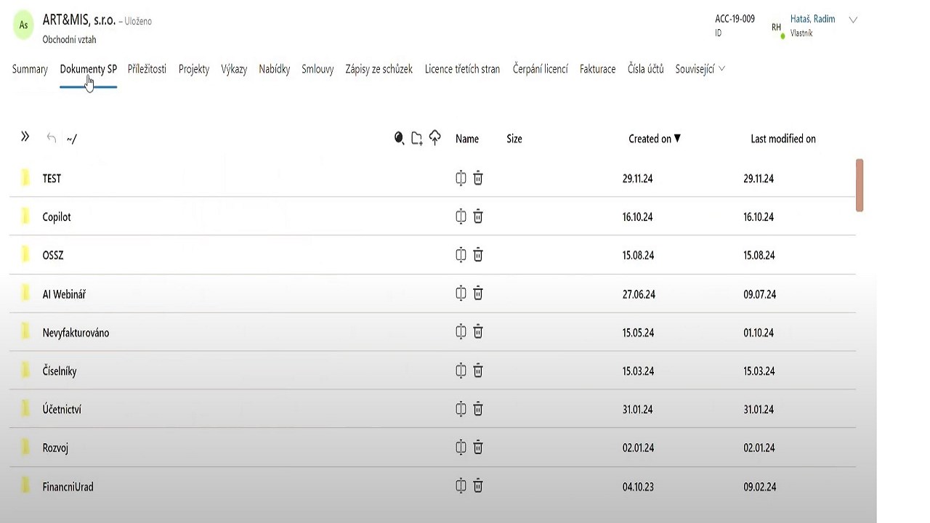The height and width of the screenshot is (523, 930).
Task: Open the Číselníky folder name
Action: click(60, 371)
